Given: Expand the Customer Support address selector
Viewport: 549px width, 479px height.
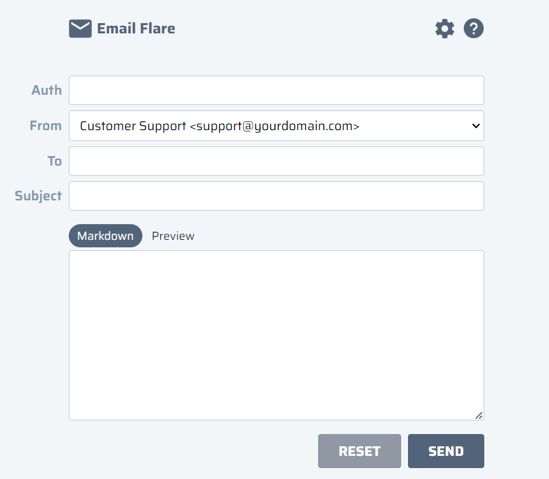Looking at the screenshot, I should click(276, 125).
